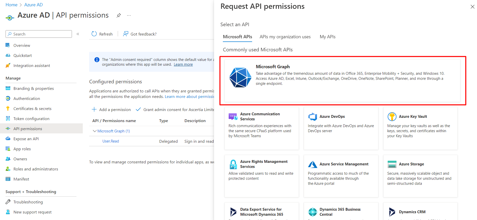Viewport: 477px width, 220px height.
Task: Click the Integration assistant rocket icon
Action: [x=8, y=65]
